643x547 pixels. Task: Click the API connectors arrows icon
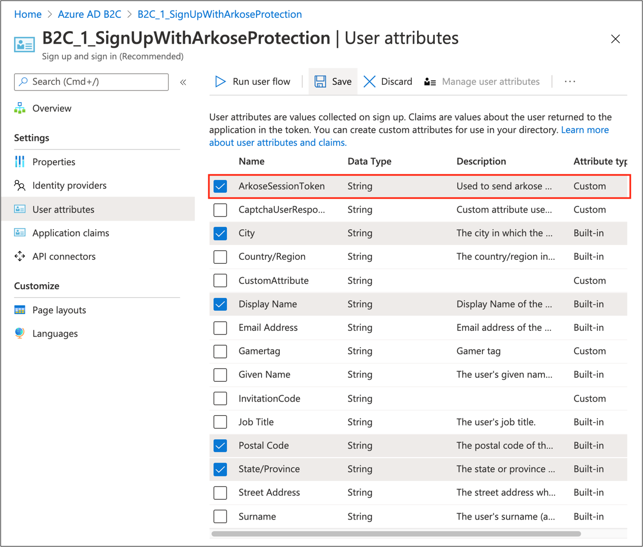(20, 256)
